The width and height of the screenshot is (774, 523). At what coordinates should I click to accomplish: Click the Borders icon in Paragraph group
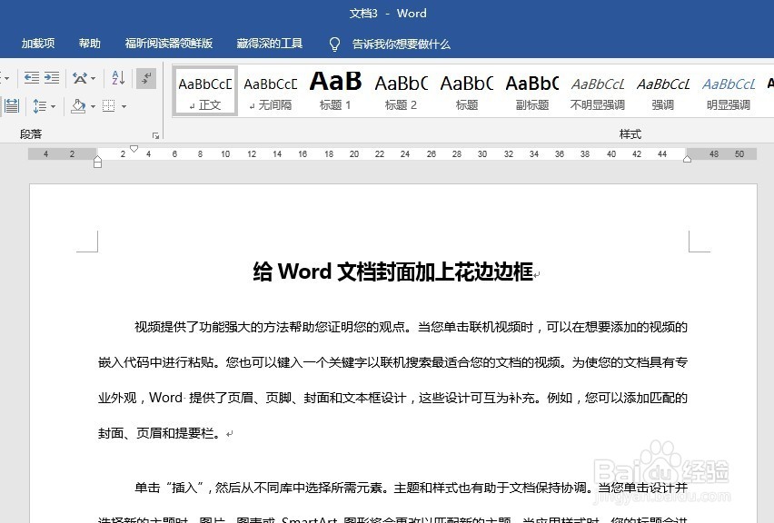[x=109, y=105]
